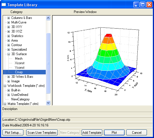Click Scan User Templates button
The image size is (154, 138).
[x=42, y=133]
